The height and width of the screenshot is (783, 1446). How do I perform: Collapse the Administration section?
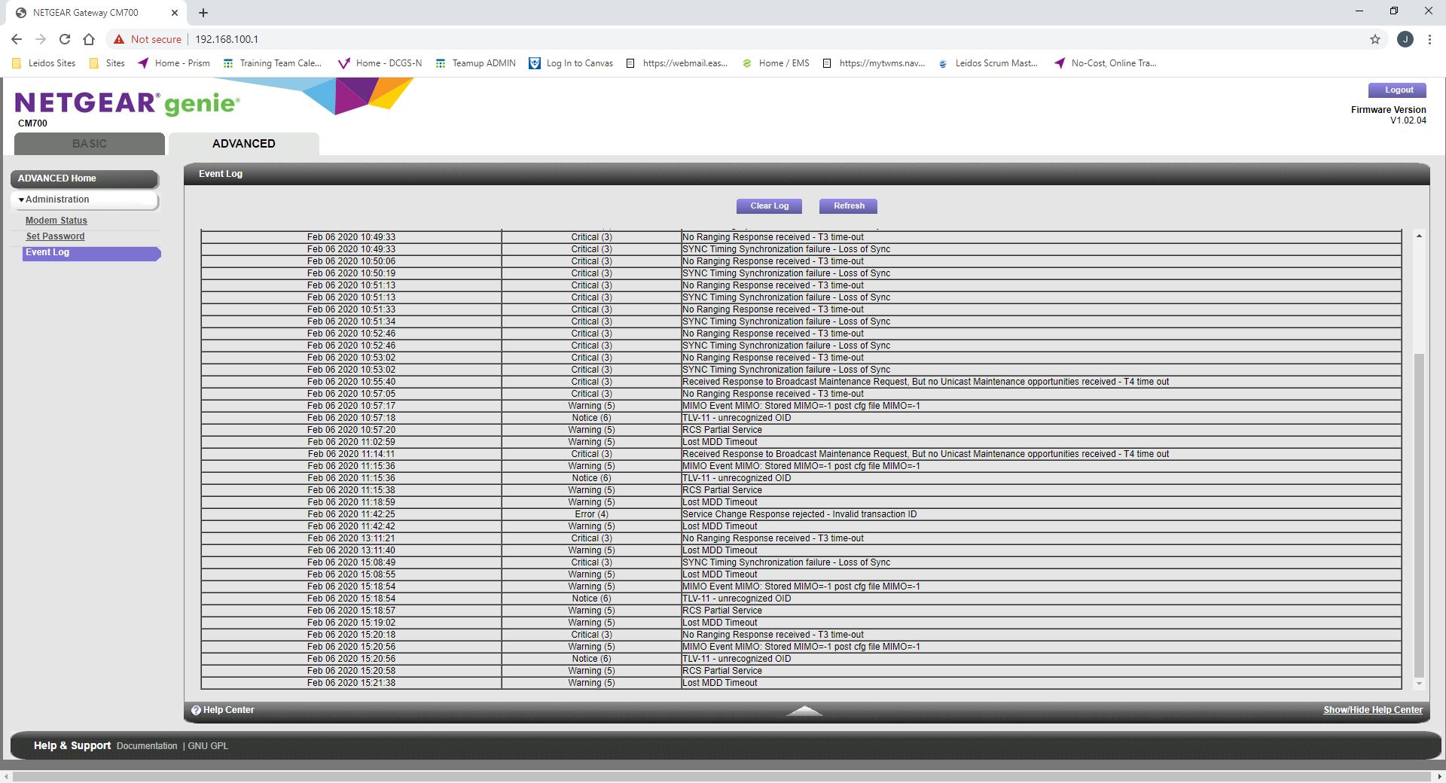(84, 200)
